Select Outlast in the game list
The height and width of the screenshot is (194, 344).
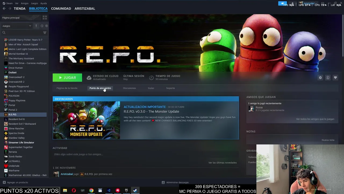coord(12,72)
